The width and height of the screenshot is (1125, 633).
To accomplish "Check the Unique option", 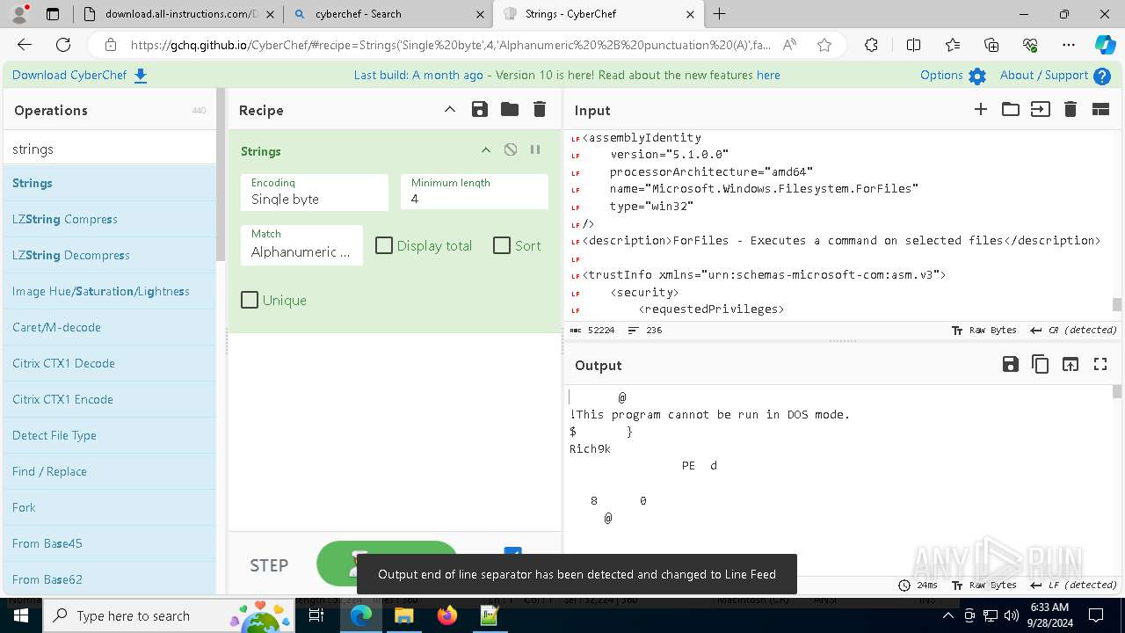I will pos(250,300).
